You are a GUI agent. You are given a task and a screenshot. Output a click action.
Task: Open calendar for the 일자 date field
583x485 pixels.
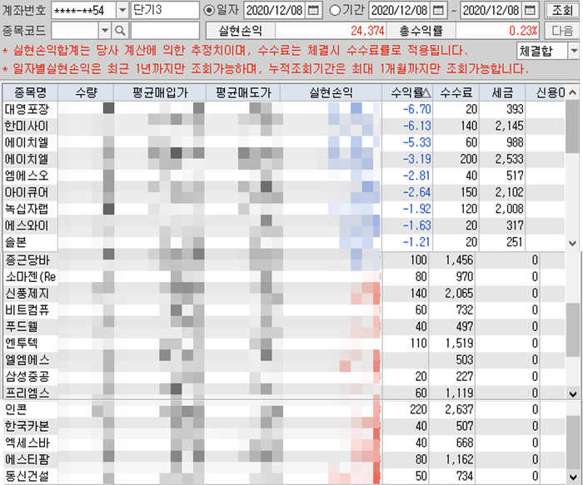tap(314, 10)
